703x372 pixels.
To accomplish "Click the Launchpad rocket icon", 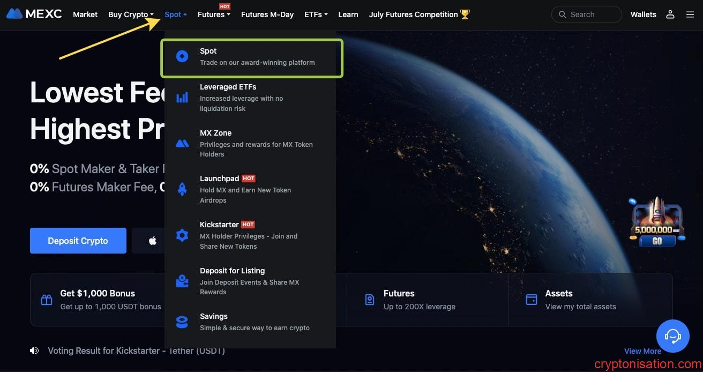I will click(x=182, y=189).
